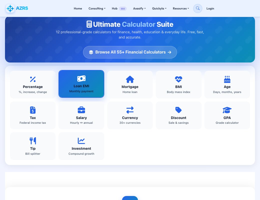Image resolution: width=260 pixels, height=200 pixels.
Task: Choose the GPA graduation cap icon
Action: (x=227, y=110)
